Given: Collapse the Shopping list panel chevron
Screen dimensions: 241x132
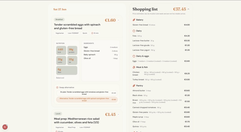Looking at the screenshot, I should pos(188,9).
